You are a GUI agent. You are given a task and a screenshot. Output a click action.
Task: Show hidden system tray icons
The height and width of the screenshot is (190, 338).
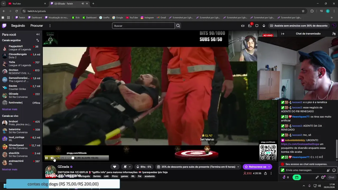(x=304, y=186)
